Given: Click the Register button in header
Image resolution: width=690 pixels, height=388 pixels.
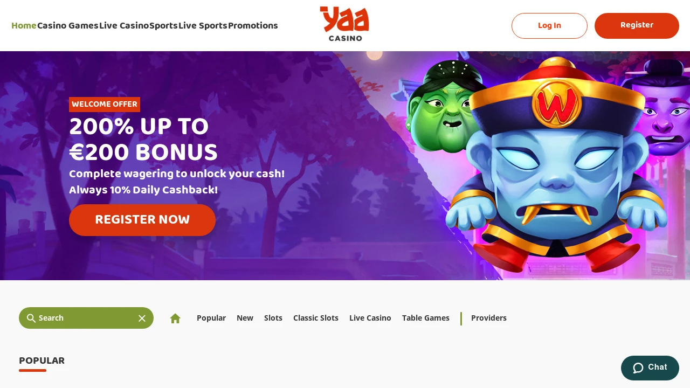Looking at the screenshot, I should pyautogui.click(x=637, y=26).
